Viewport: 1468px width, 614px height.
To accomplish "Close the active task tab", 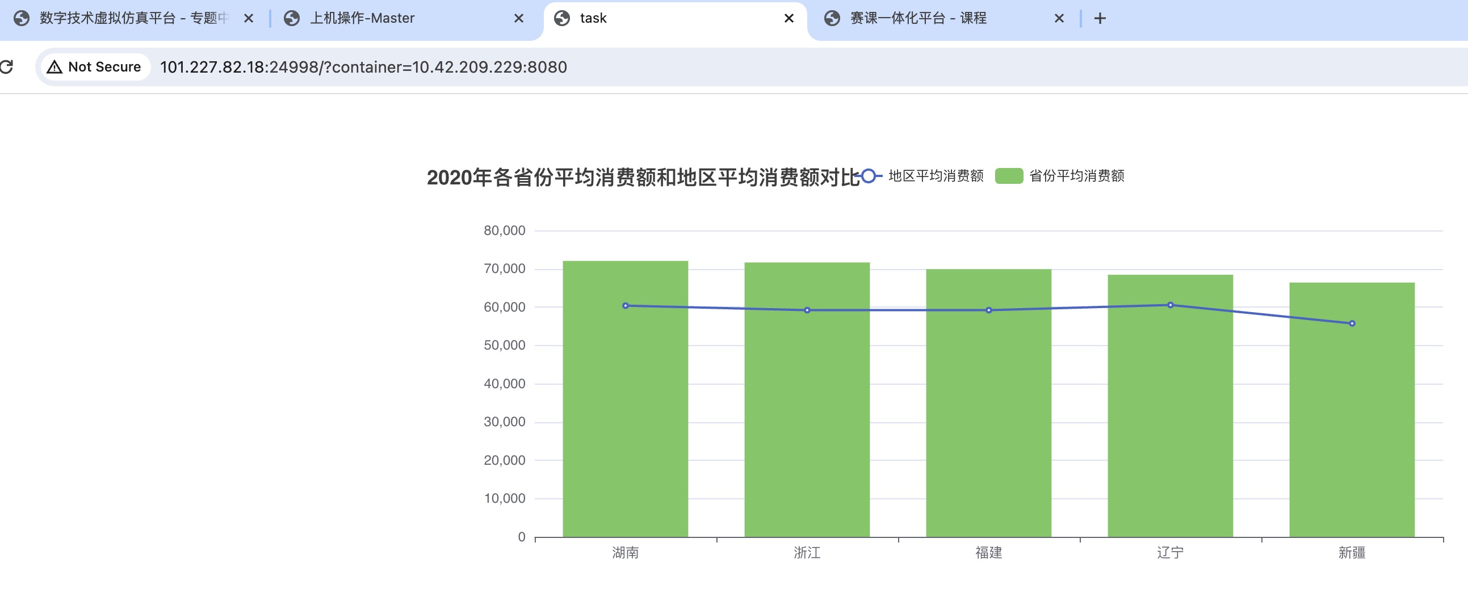I will 788,19.
